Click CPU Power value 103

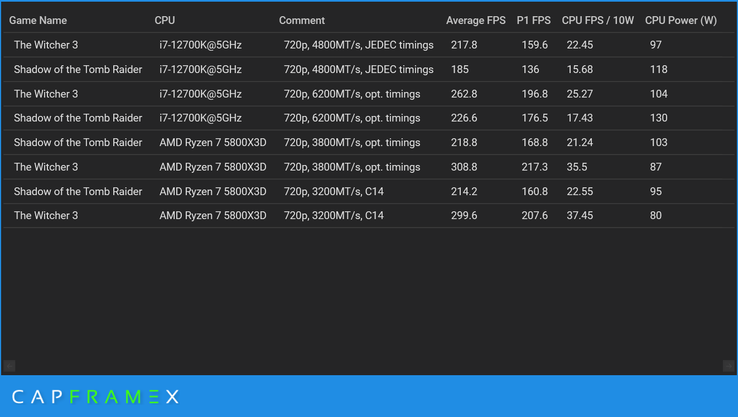tap(659, 143)
